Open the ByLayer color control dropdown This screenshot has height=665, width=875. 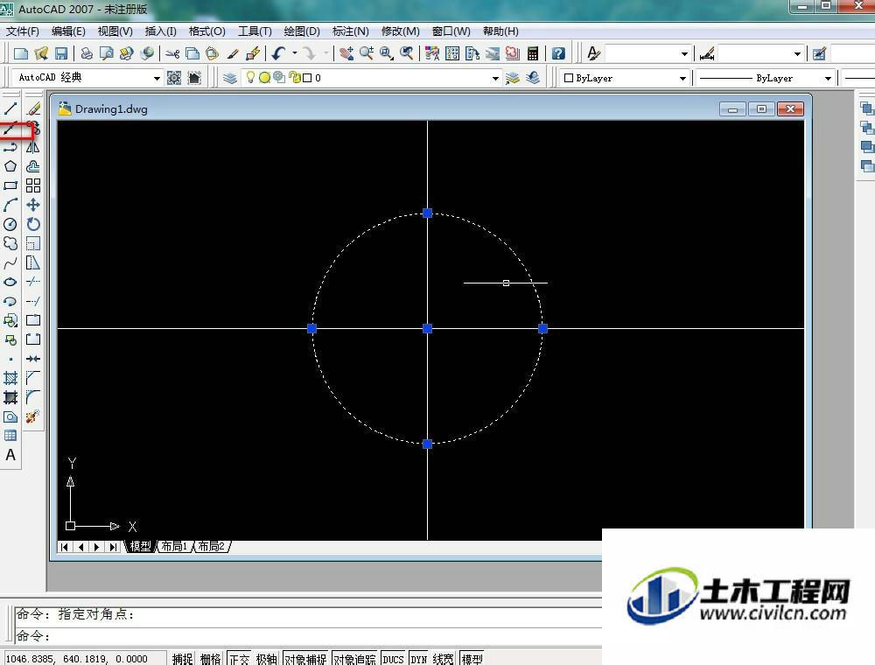tap(682, 78)
